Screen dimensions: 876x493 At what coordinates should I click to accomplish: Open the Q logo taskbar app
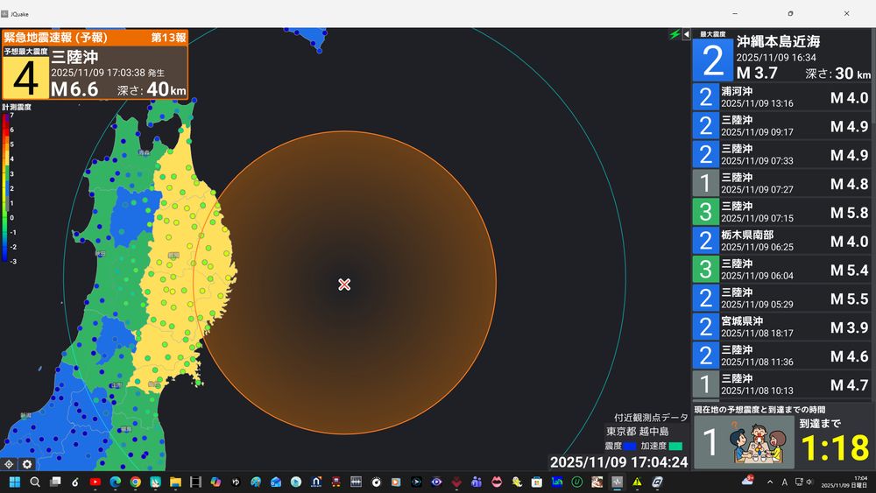tap(658, 482)
